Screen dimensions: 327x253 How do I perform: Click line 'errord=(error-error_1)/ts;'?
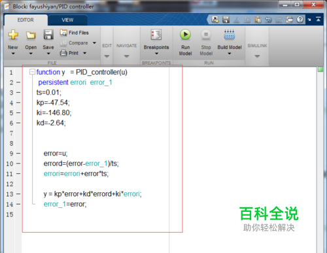coord(81,163)
